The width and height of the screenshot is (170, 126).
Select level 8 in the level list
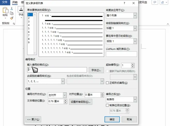point(30,39)
